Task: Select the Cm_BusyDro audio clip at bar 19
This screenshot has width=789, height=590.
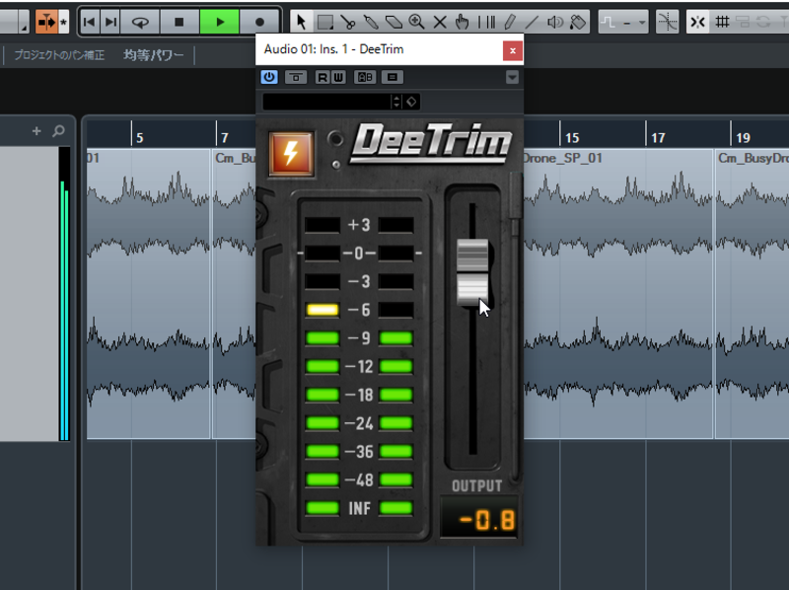Action: 753,293
